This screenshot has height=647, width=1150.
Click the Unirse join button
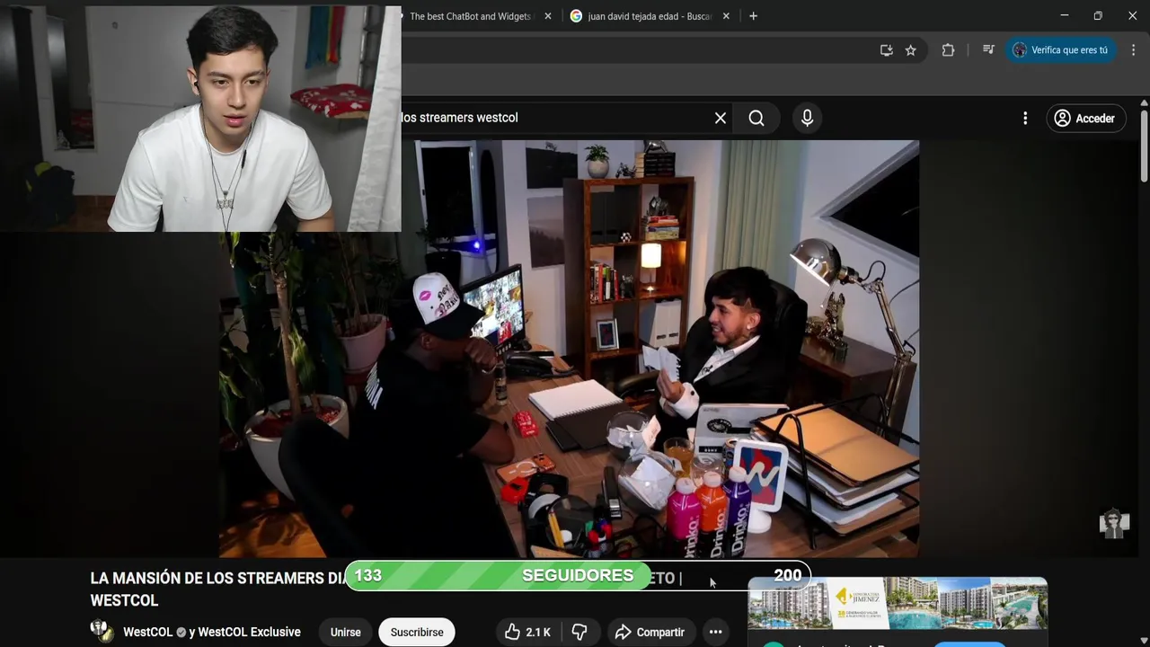coord(346,633)
